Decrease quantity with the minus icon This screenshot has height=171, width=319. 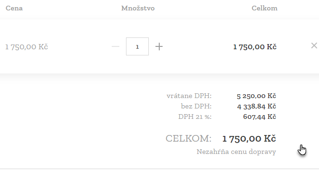click(116, 46)
